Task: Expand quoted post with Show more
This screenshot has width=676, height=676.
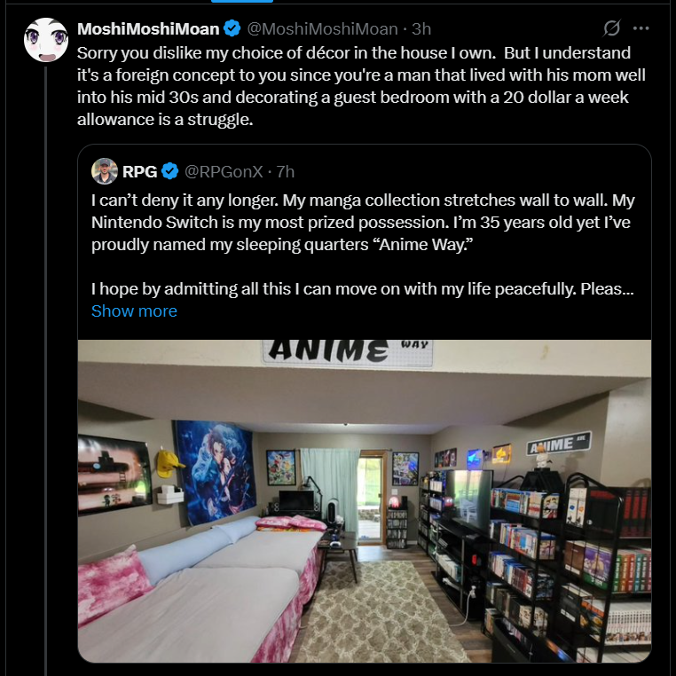Action: 134,310
